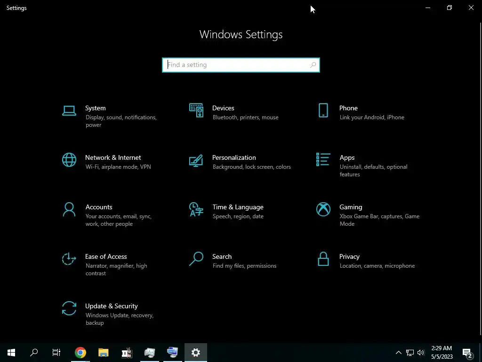
Task: Click 'Background, lock screen, colors' description
Action: click(x=251, y=167)
